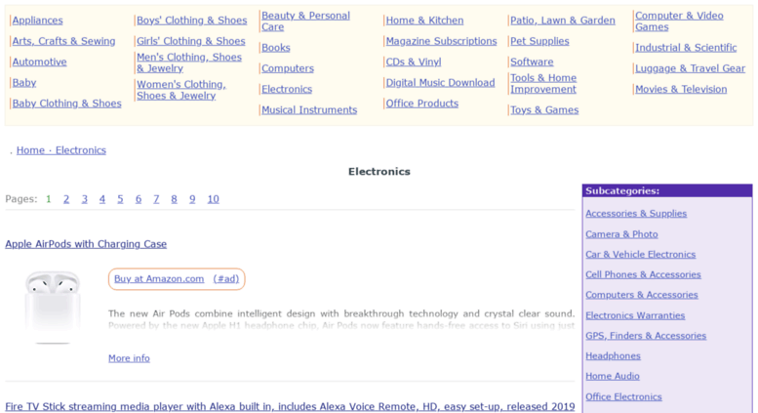This screenshot has width=758, height=413.
Task: Open the Software category
Action: 532,62
